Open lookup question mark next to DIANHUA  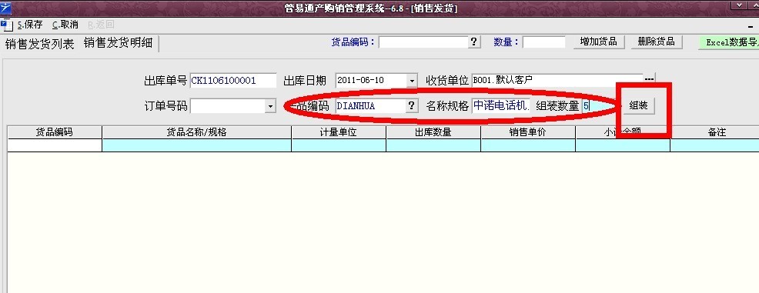click(x=412, y=105)
